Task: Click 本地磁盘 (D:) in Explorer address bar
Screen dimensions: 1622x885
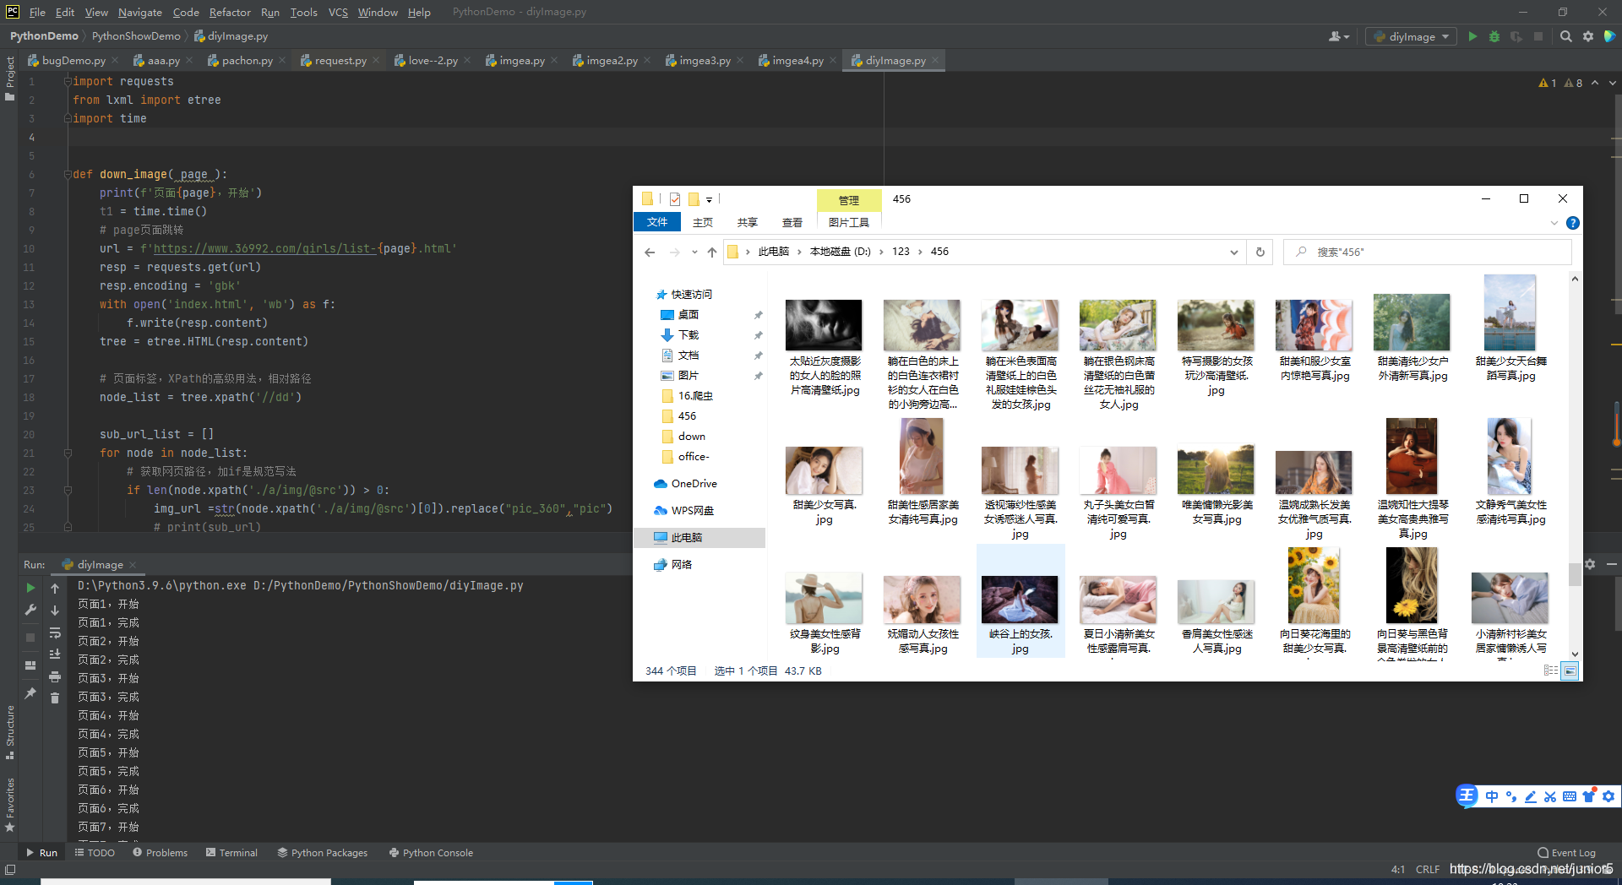Action: (840, 252)
